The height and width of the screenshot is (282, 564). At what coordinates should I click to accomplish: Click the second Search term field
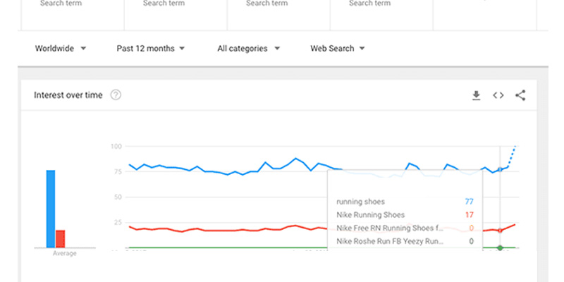(x=165, y=4)
